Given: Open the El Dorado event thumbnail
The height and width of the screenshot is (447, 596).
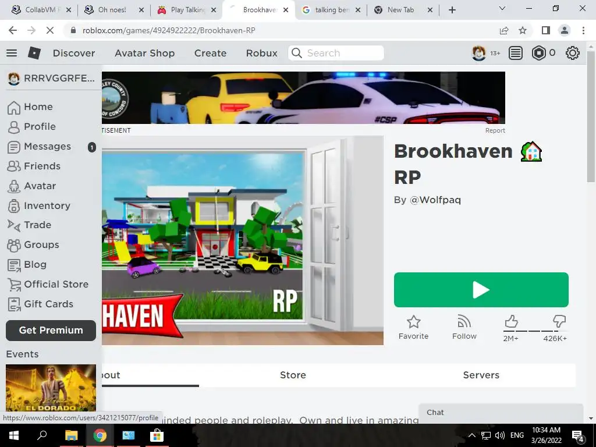Looking at the screenshot, I should click(x=51, y=388).
